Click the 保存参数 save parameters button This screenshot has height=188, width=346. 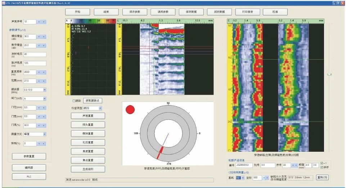click(135, 12)
